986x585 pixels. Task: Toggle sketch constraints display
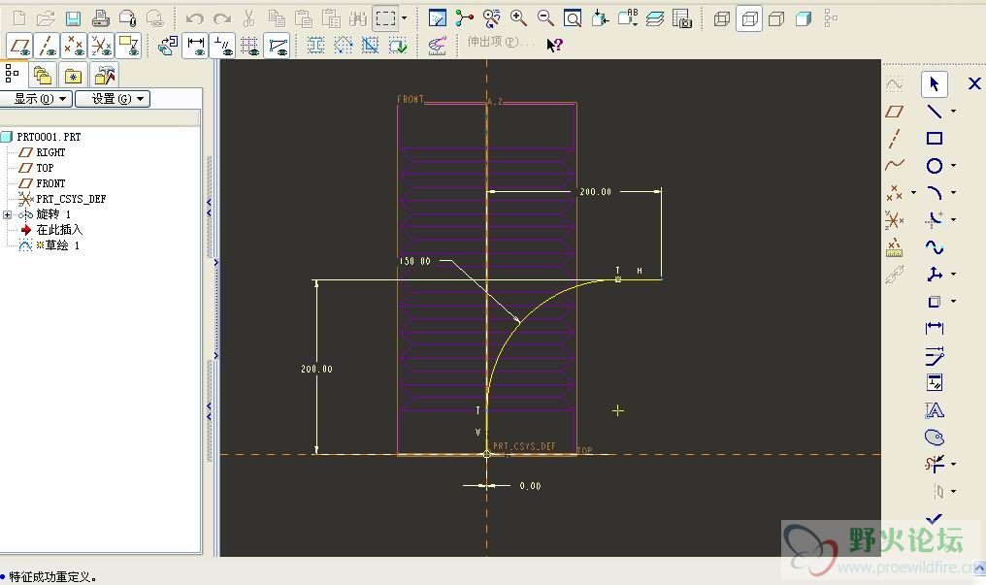[x=222, y=46]
